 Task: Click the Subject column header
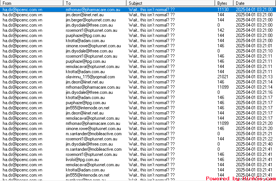coord(170,3)
